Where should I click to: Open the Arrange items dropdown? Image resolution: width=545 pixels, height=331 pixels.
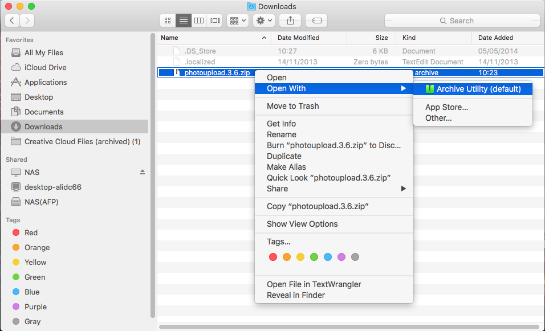[x=237, y=21]
